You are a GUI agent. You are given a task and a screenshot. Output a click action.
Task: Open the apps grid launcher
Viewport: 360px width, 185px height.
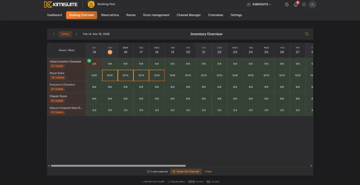304,4
